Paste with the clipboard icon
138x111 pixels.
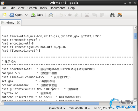pos(102,15)
